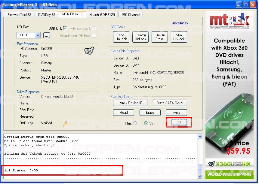
Task: Click the JungleFlasher title bar app icon
Action: pyautogui.click(x=4, y=5)
